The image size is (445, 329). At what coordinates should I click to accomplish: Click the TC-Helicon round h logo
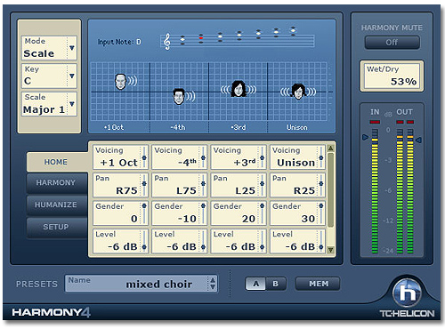407,293
